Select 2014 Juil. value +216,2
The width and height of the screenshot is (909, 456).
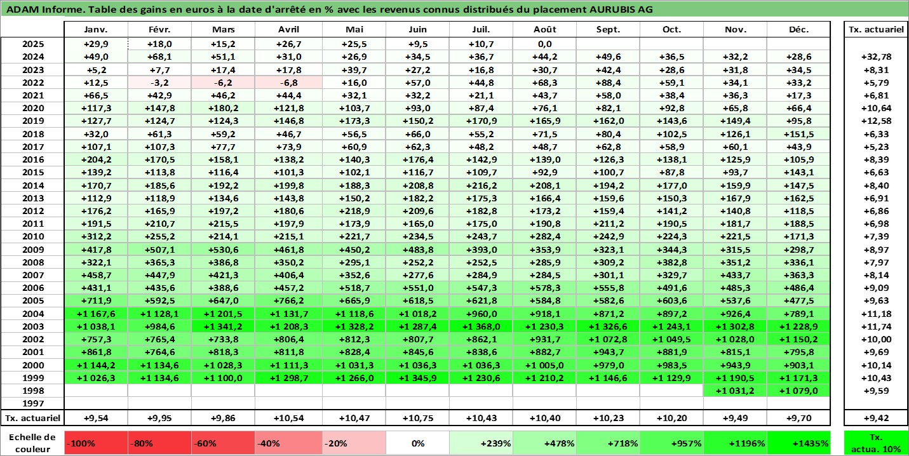click(x=481, y=185)
